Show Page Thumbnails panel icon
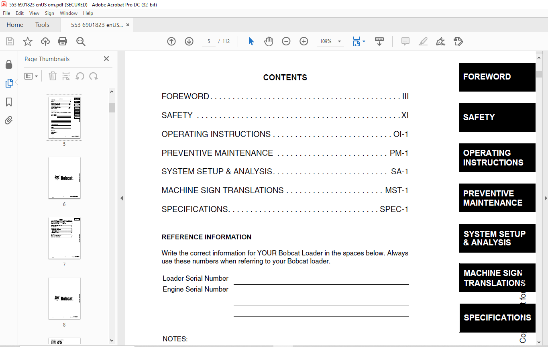 coord(9,83)
